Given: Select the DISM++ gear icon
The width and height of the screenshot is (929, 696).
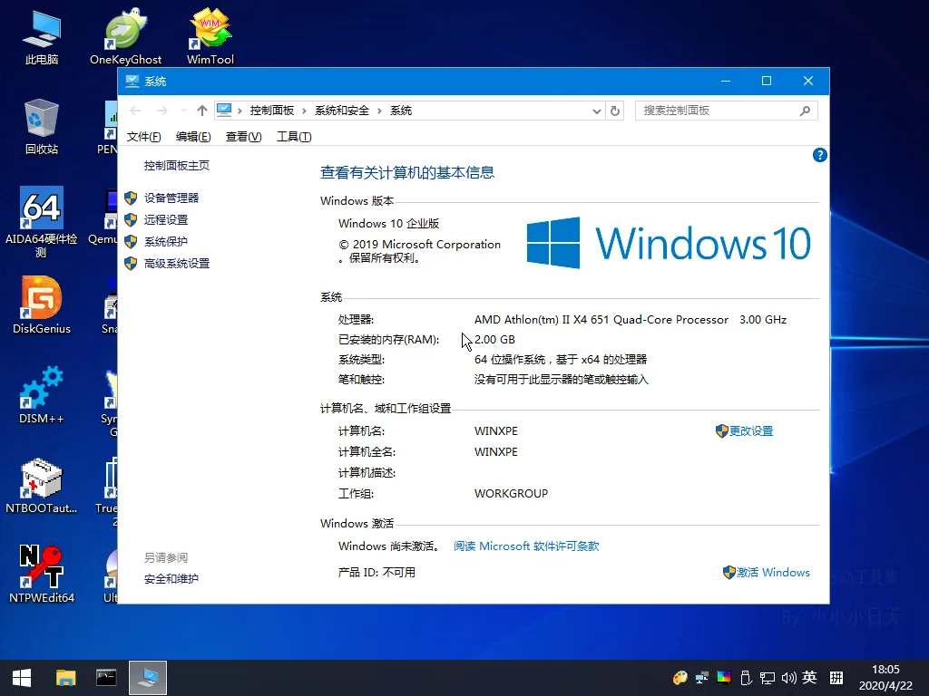Looking at the screenshot, I should pyautogui.click(x=42, y=395).
